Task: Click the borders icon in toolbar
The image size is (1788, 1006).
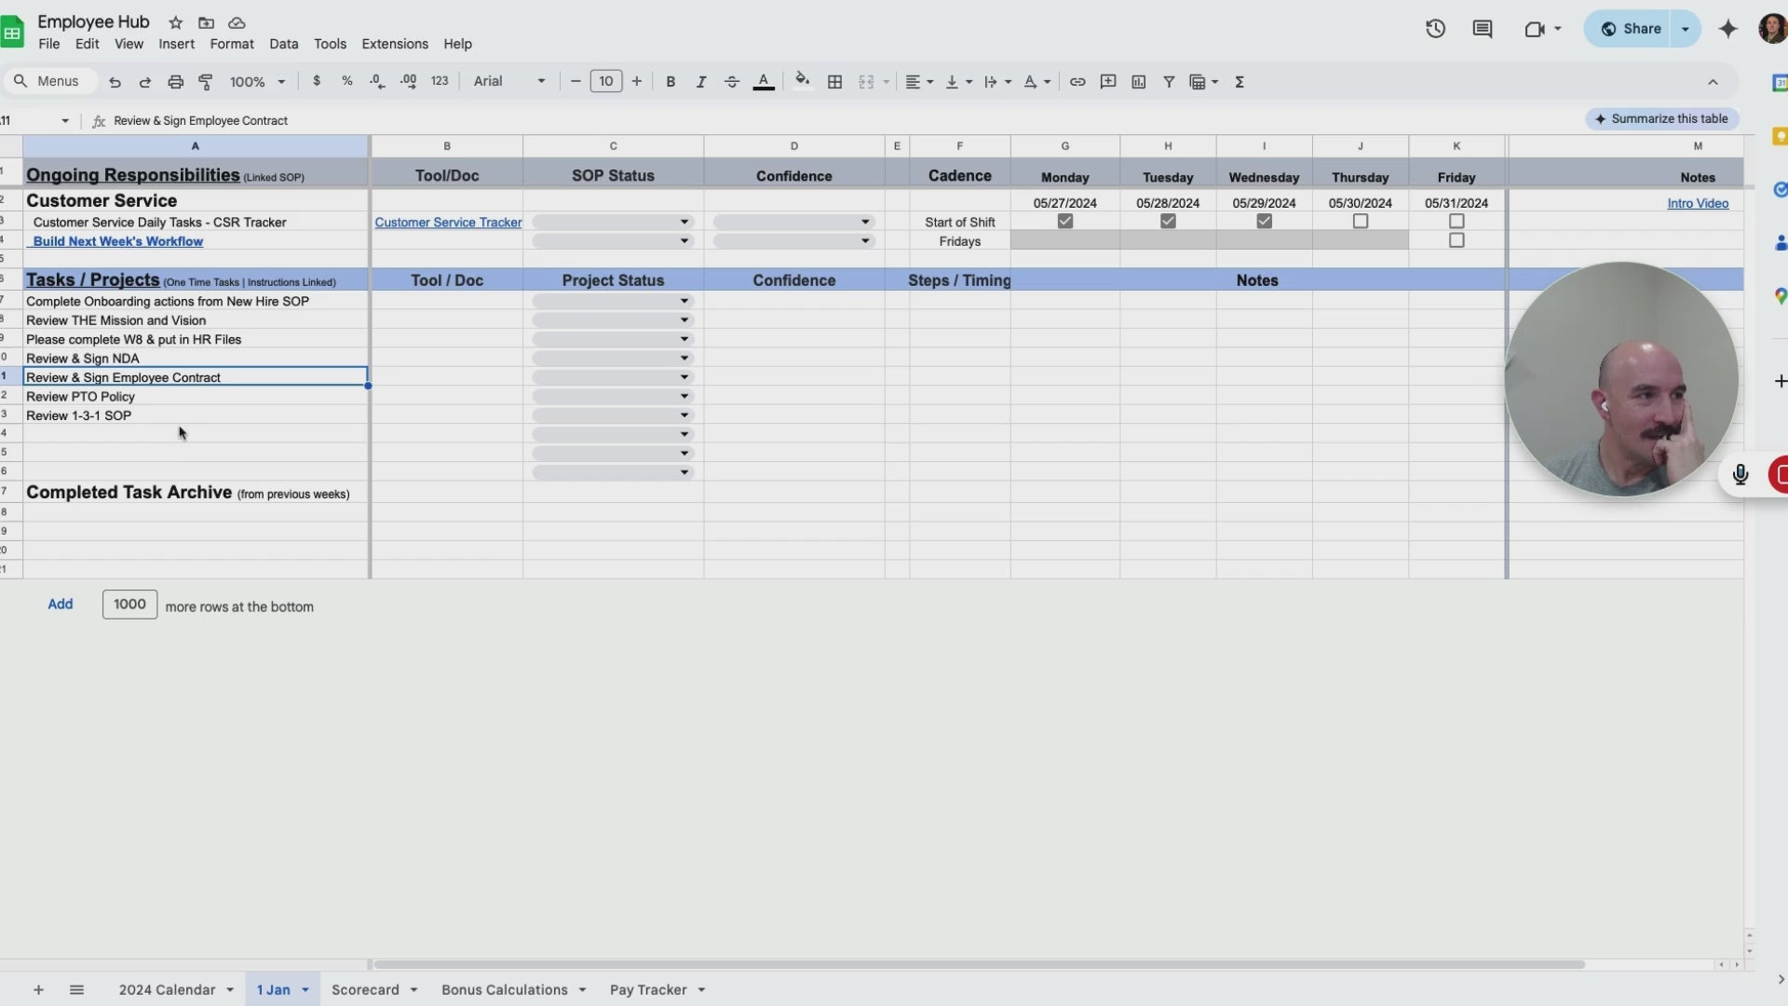Action: point(834,82)
